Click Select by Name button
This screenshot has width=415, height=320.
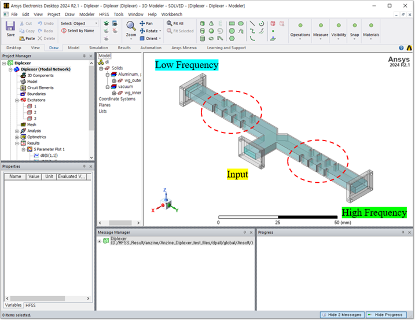(x=78, y=31)
